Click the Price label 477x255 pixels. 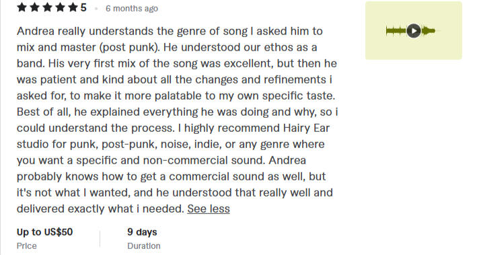27,246
